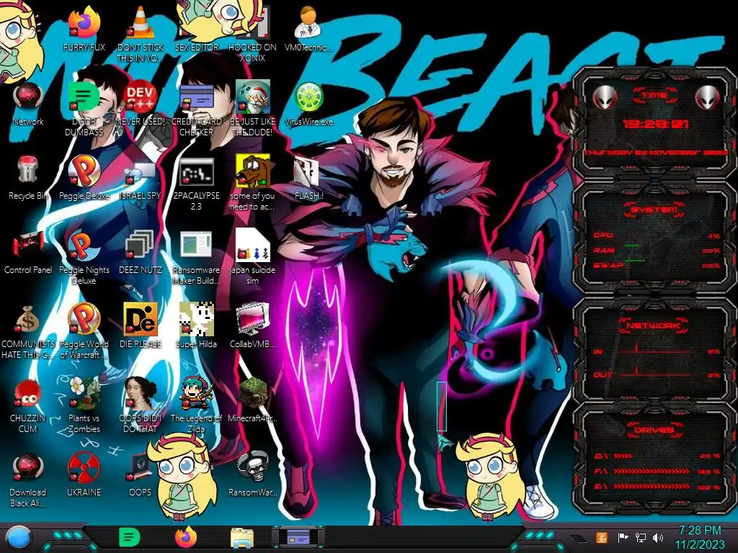Click the Java tray icon

pos(602,537)
